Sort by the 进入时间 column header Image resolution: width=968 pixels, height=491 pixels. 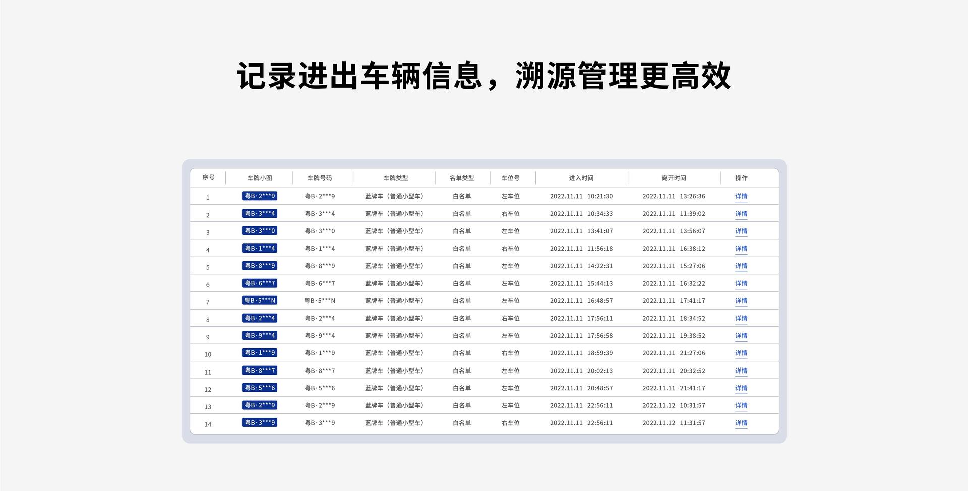[x=581, y=178]
